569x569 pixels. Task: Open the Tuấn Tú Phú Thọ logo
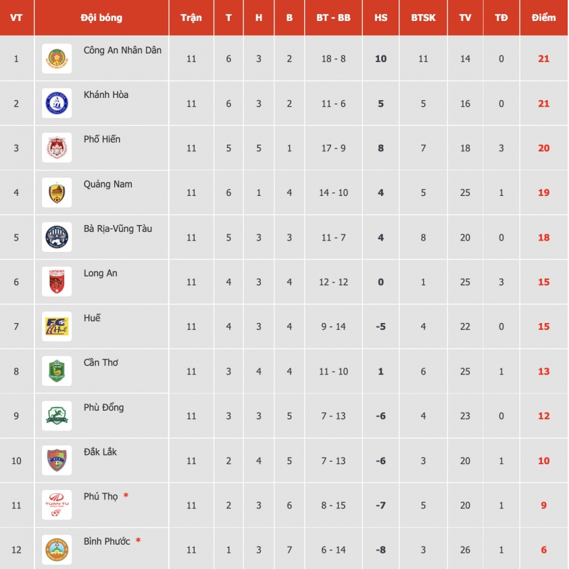click(57, 505)
